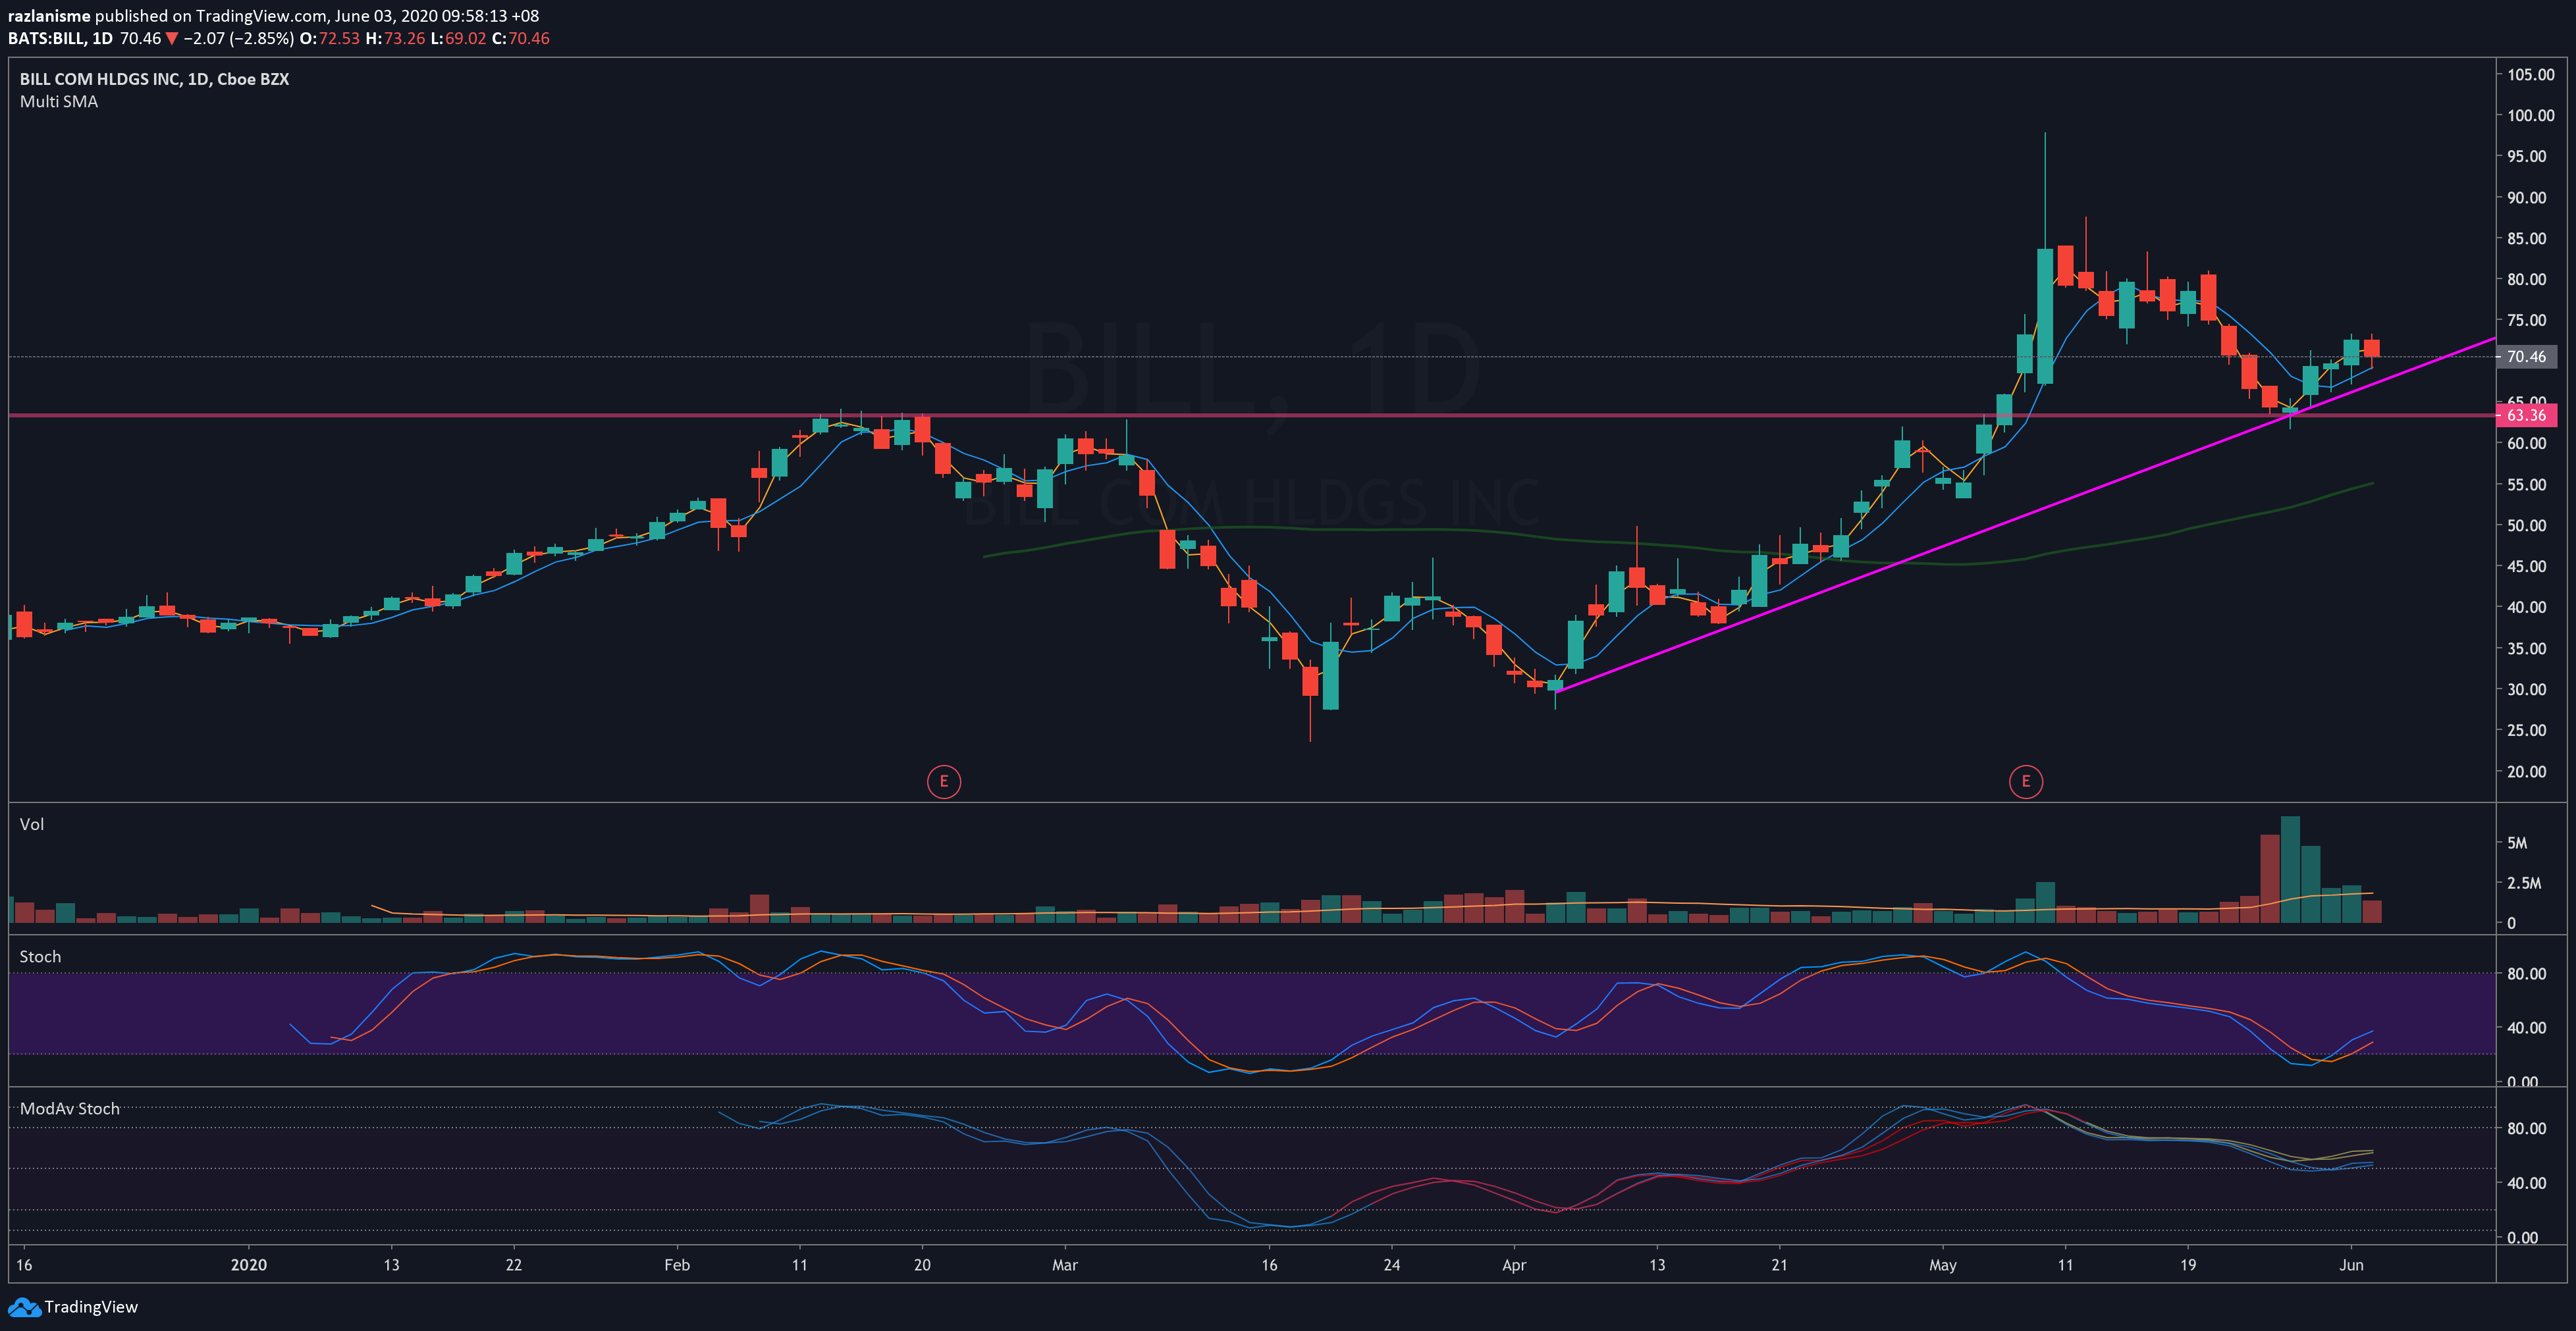The image size is (2576, 1331).
Task: Click the razlanisme author name
Action: (x=49, y=16)
